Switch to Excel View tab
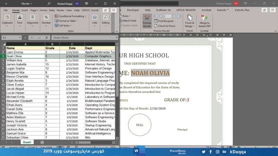Screen dimensions: 278x156 (x=69, y=10)
